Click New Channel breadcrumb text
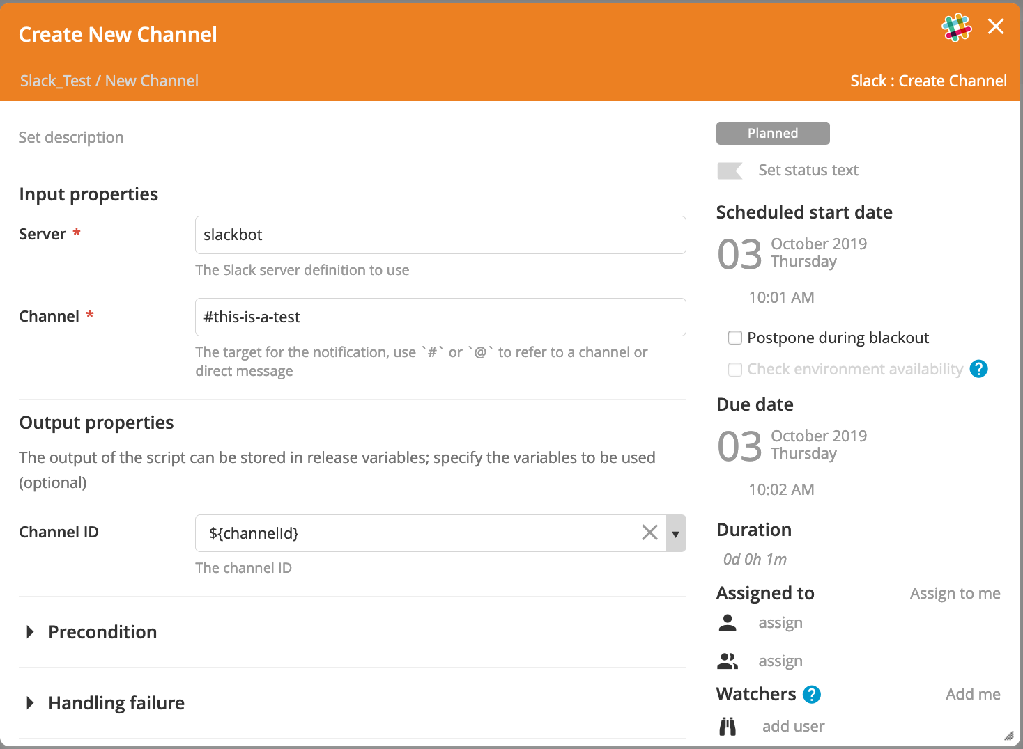 (151, 81)
